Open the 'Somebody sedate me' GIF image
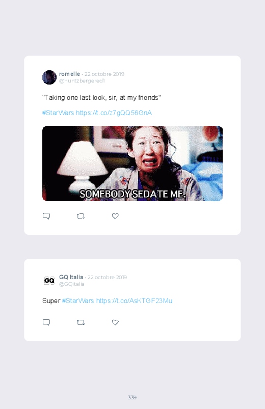 pyautogui.click(x=132, y=163)
